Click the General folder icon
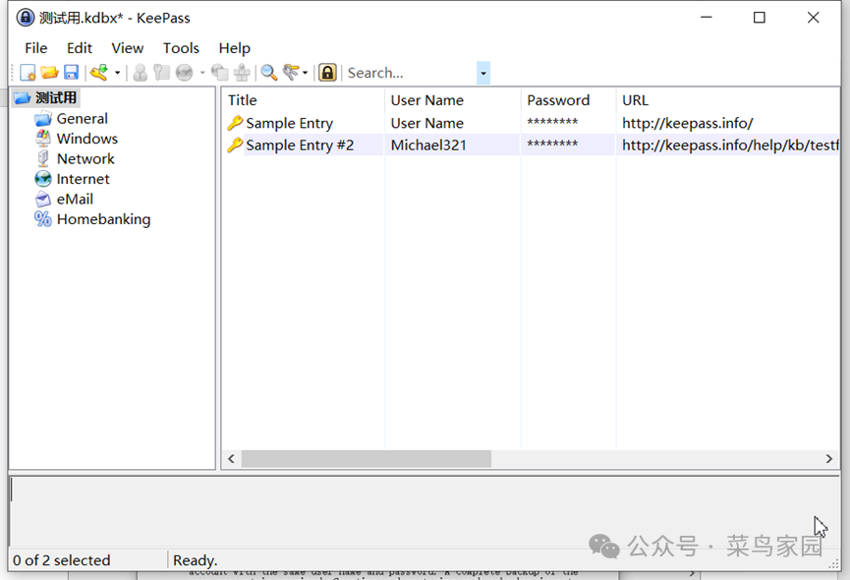This screenshot has height=580, width=850. tap(43, 119)
